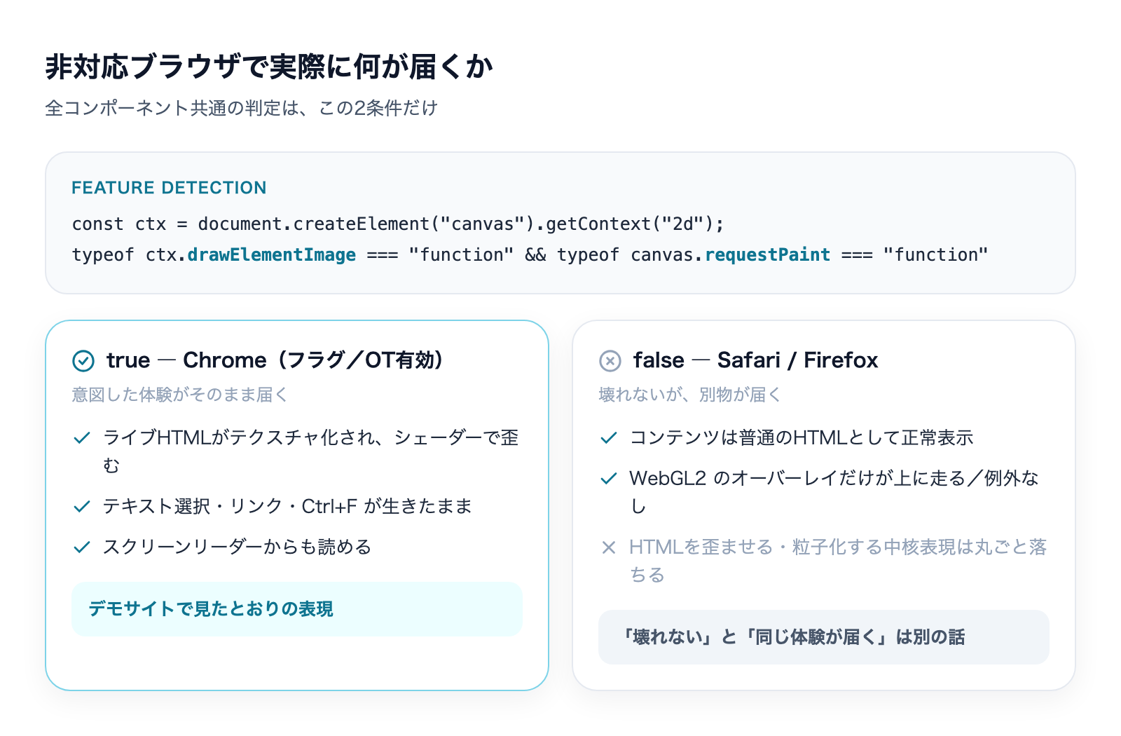This screenshot has height=736, width=1121.
Task: Click the text '壊れないが、別物が届く'
Action: 689,395
